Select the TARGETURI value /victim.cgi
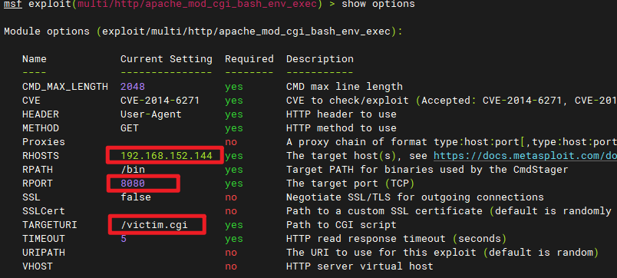 (154, 225)
